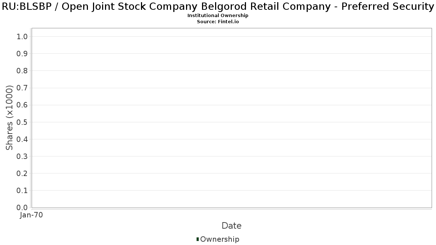Select the 0.5 y-axis tick label
436x245 pixels.
[x=22, y=122]
